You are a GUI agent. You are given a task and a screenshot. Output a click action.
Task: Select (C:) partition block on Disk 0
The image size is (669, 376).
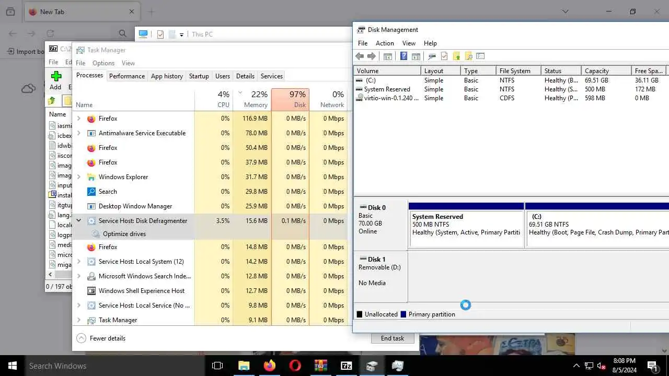(597, 225)
